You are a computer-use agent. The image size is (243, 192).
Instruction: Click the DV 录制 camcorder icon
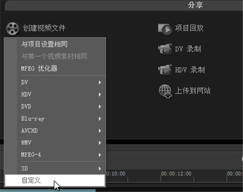[x=165, y=49]
